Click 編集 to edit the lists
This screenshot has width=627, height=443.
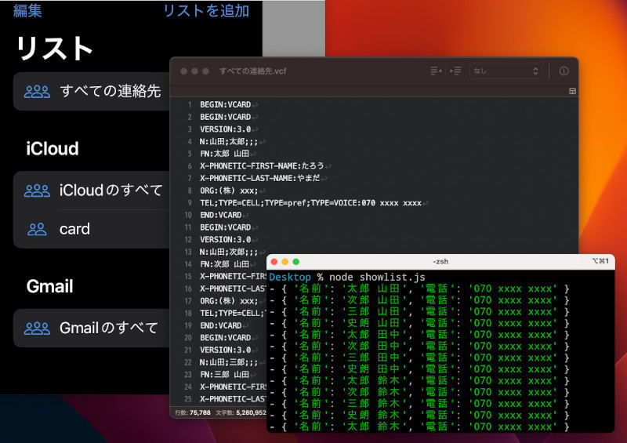27,10
